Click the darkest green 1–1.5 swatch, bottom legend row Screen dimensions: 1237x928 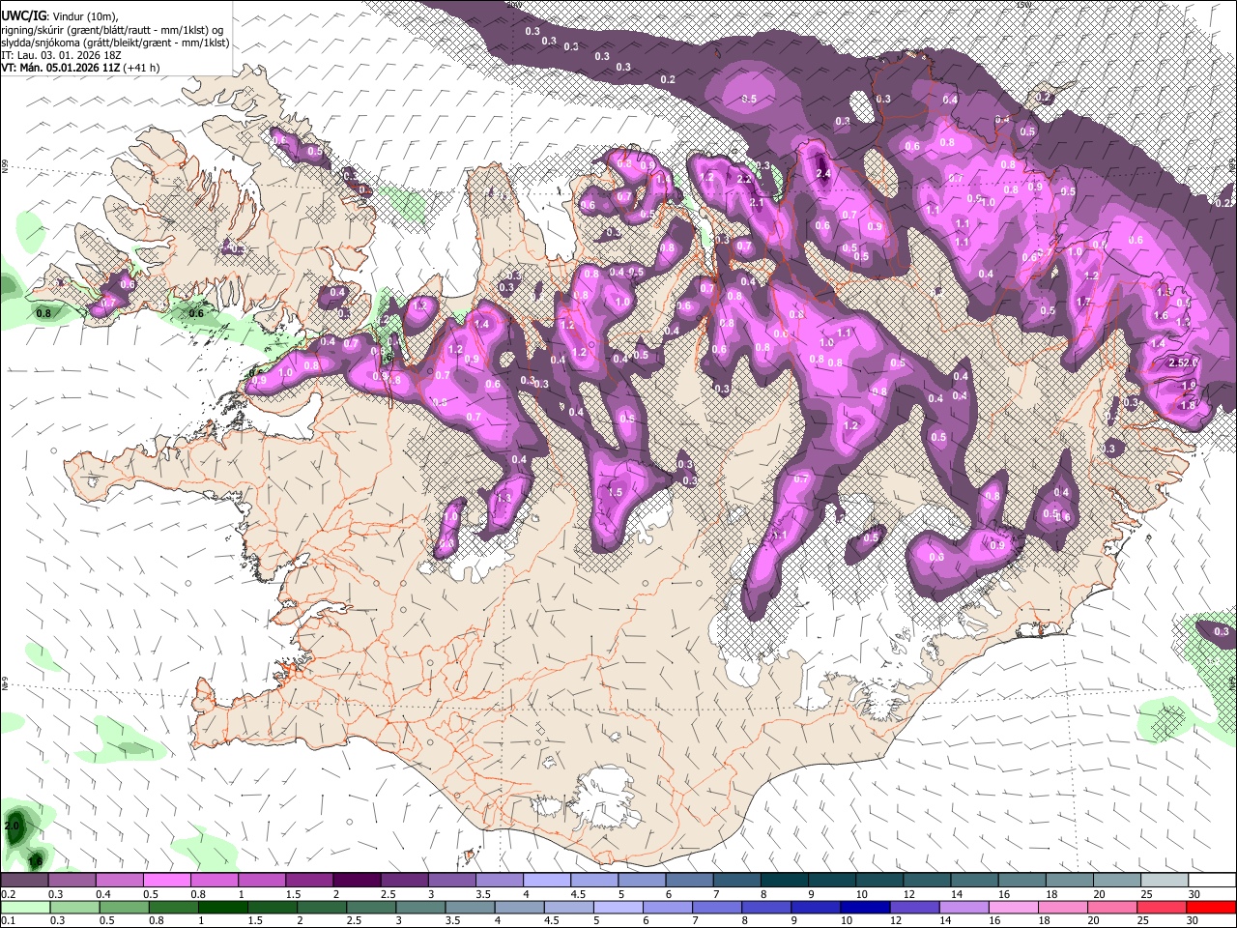click(222, 907)
